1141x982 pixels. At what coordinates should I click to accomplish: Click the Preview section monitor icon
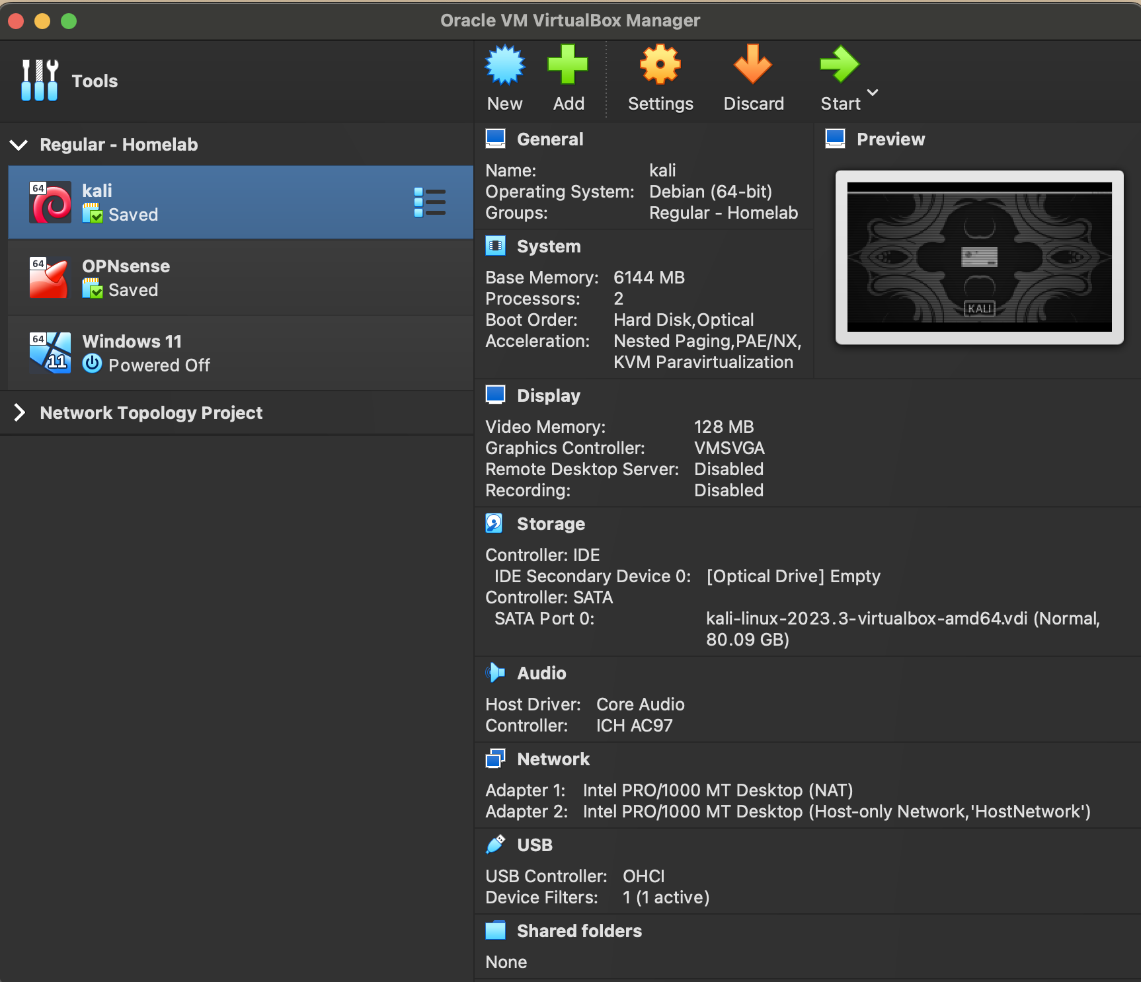(x=835, y=139)
